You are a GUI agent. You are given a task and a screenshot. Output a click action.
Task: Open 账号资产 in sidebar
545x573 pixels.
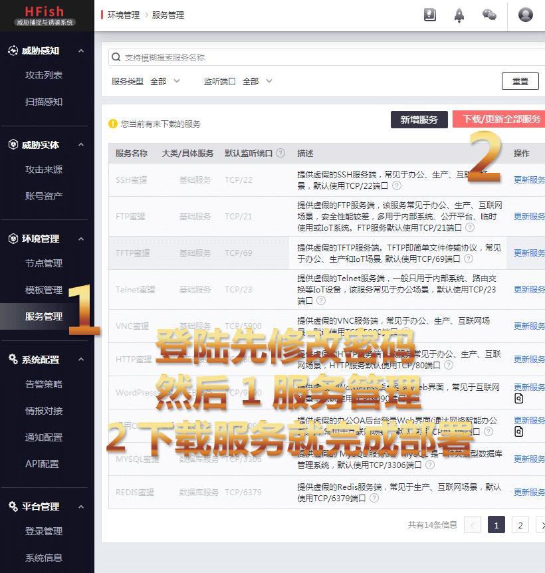point(44,196)
